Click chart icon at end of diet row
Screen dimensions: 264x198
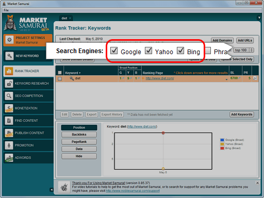click(255, 78)
